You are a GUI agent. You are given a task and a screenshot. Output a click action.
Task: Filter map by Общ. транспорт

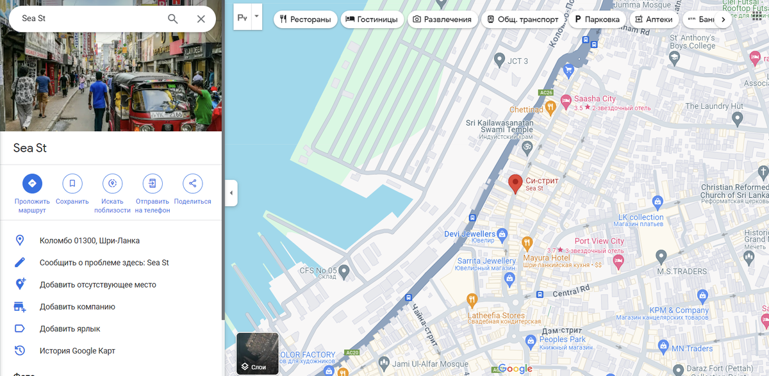[523, 19]
